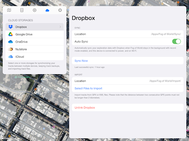This screenshot has width=189, height=141.
Task: Expand the Dropbox row chevron
Action: tap(60, 27)
